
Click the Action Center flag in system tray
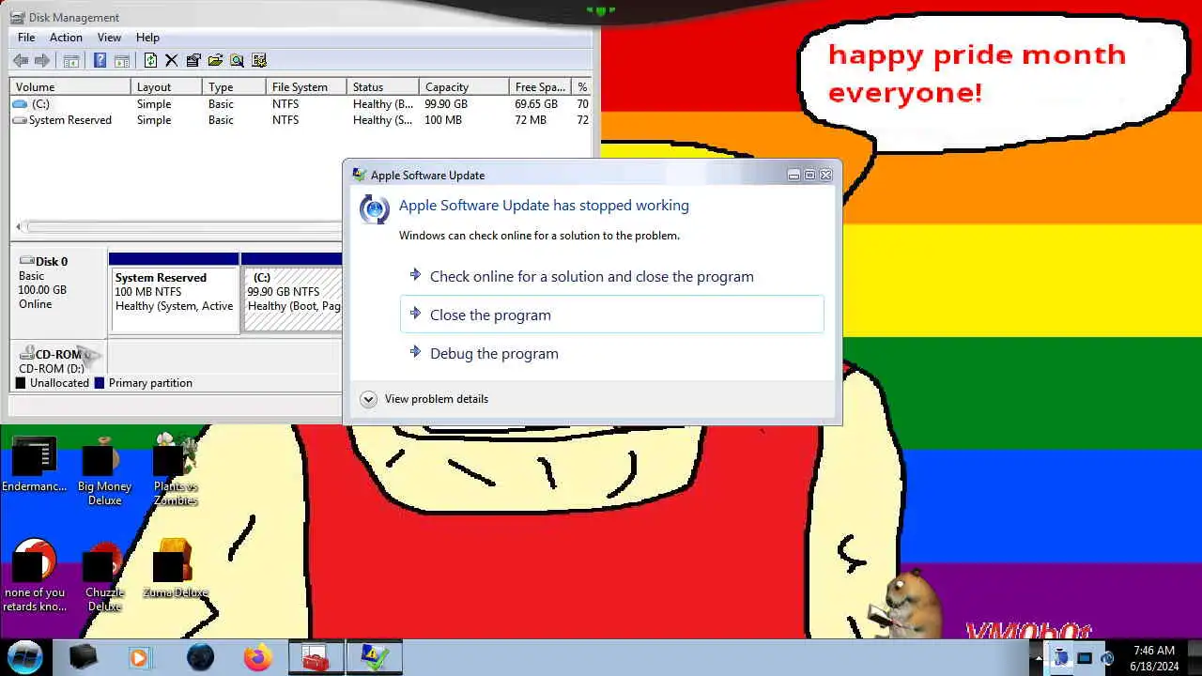[x=1061, y=658]
